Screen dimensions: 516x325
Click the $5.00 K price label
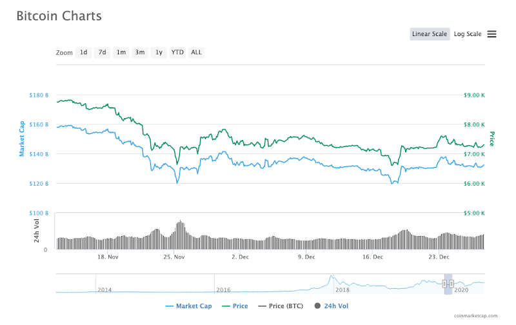tap(474, 213)
